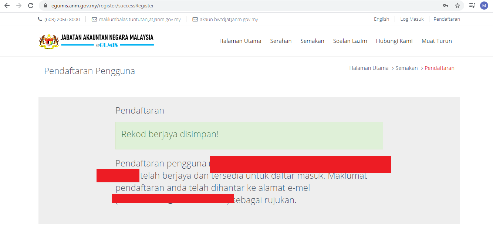Screen dimensions: 493x243
Task: Click Halaman Utama in the breadcrumb
Action: [369, 68]
